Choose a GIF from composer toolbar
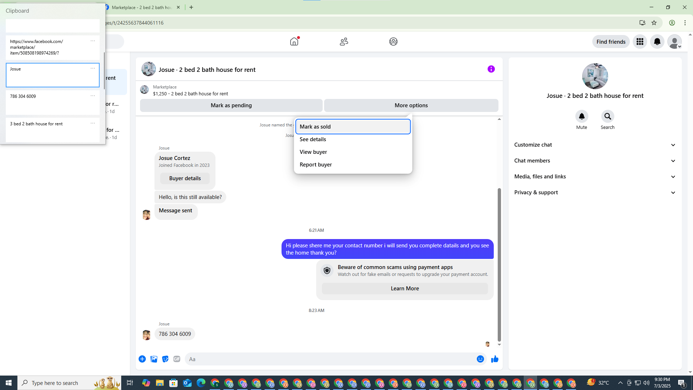693x390 pixels. pos(177,359)
